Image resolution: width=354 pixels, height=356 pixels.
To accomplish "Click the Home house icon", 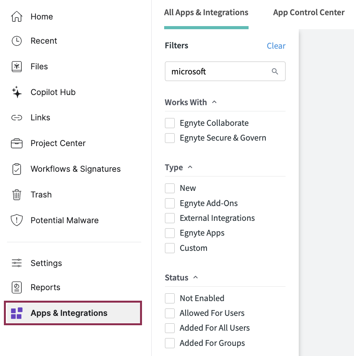I will 17,17.
